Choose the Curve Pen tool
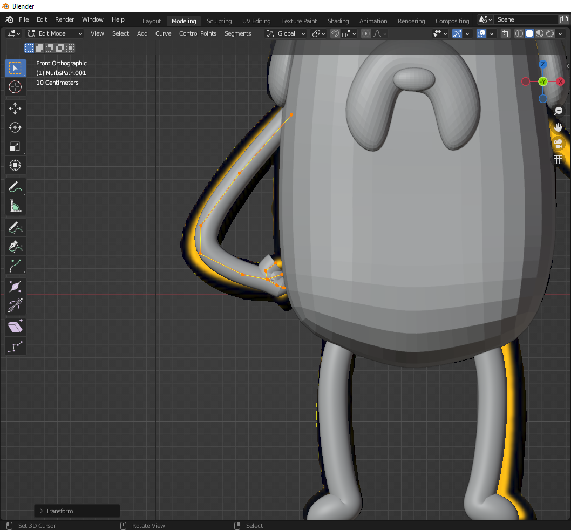Image resolution: width=571 pixels, height=530 pixels. (x=15, y=247)
